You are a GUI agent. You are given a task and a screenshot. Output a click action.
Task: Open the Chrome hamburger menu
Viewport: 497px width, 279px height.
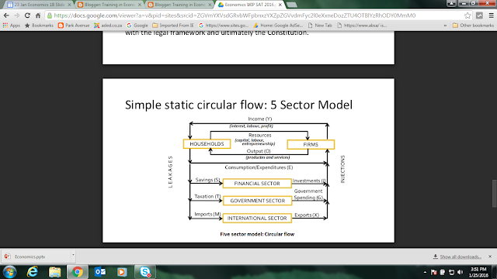click(491, 15)
